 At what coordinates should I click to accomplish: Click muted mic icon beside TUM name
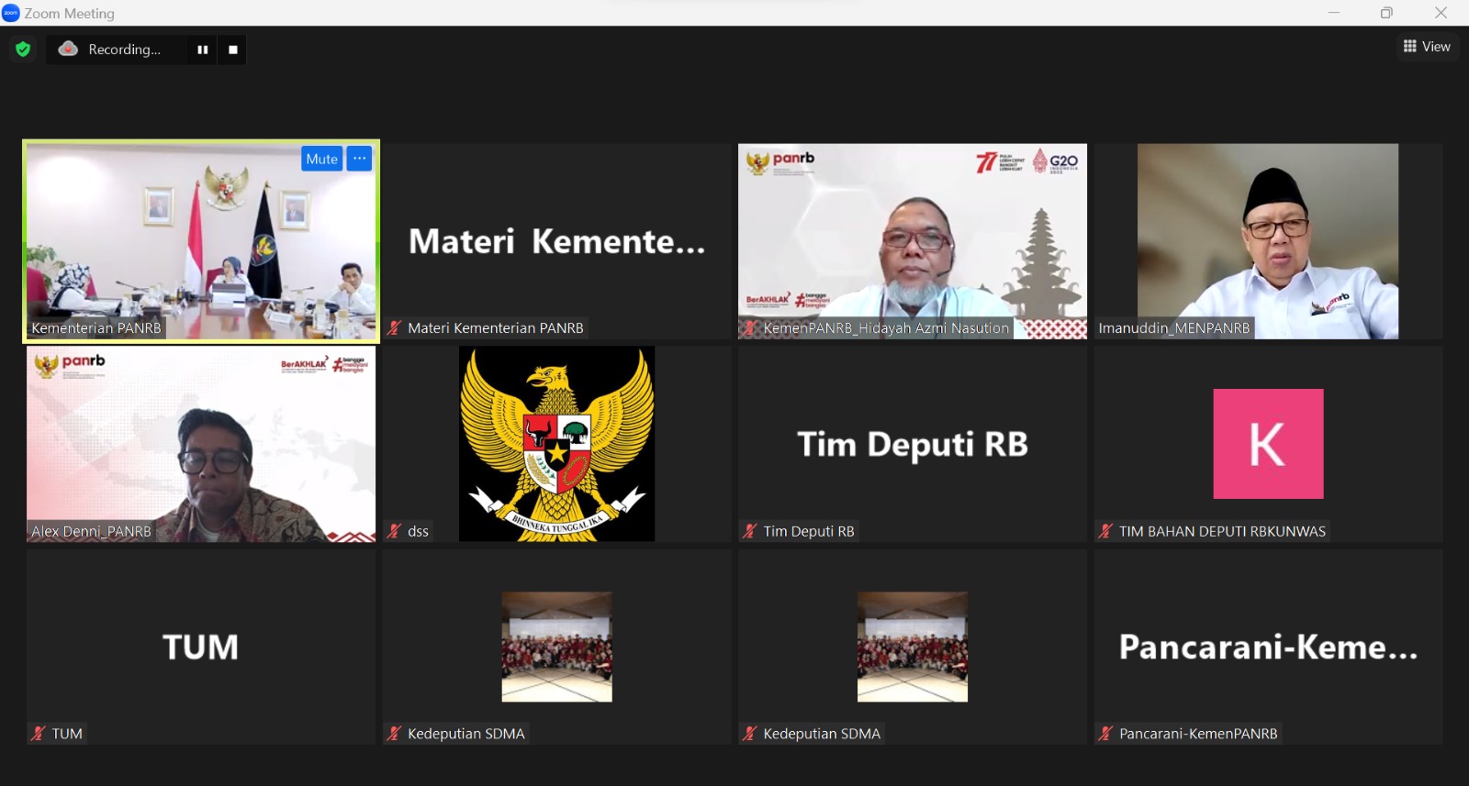[x=39, y=734]
